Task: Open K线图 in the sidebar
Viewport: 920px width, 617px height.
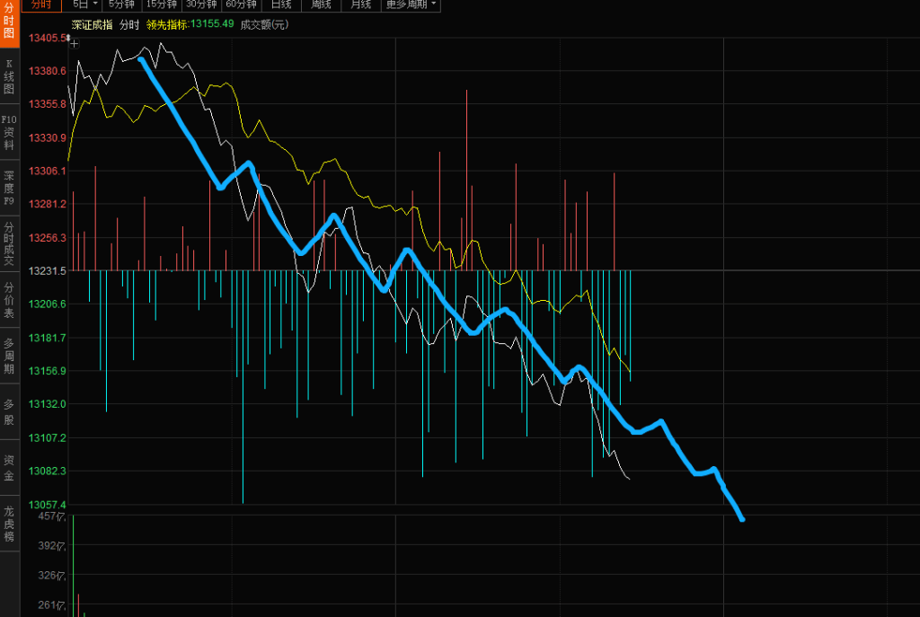Action: [9, 76]
